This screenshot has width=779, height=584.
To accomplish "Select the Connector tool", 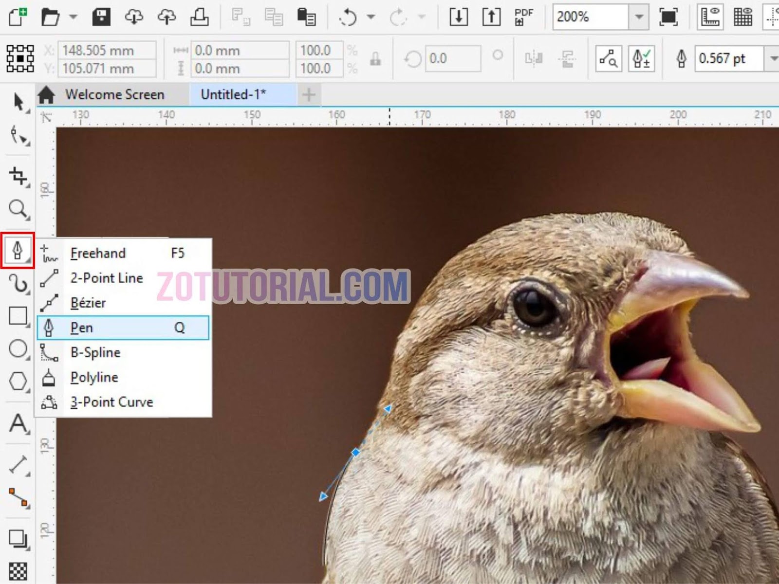I will click(19, 498).
